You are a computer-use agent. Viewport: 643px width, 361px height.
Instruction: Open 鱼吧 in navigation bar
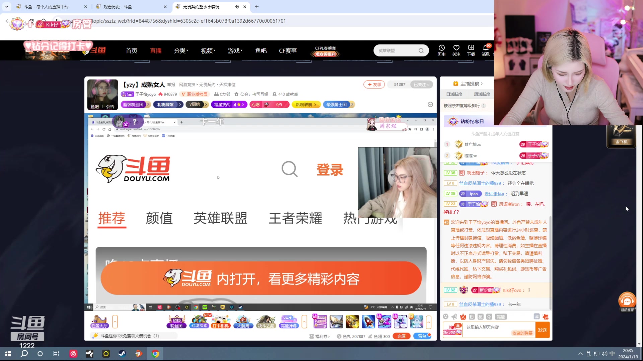[261, 50]
